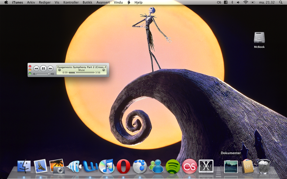Minimize mini player with the yellow button
Viewport: 287px width, 179px height.
[x=30, y=70]
